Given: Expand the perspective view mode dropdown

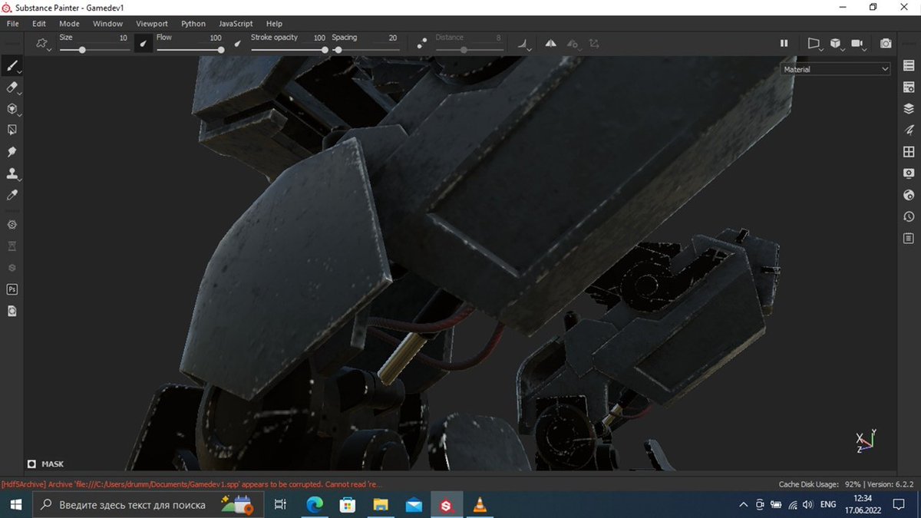Looking at the screenshot, I should [x=814, y=44].
